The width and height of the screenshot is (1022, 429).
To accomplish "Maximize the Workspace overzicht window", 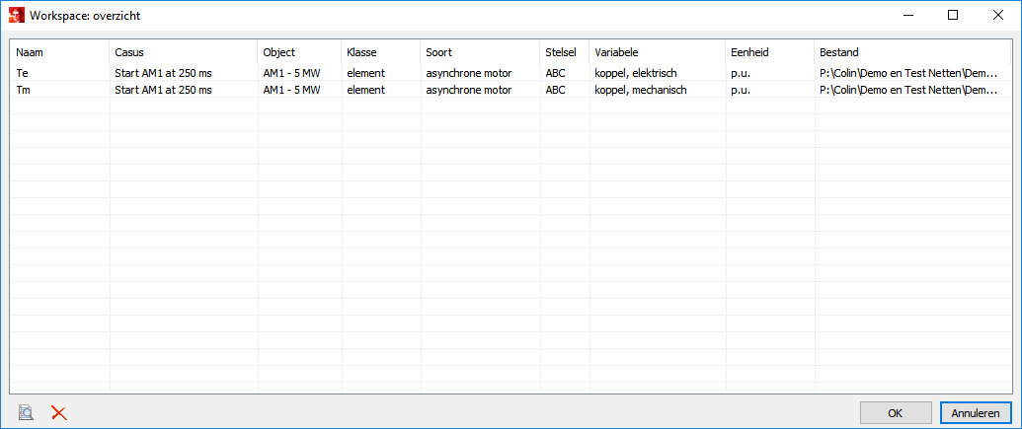I will coord(953,16).
